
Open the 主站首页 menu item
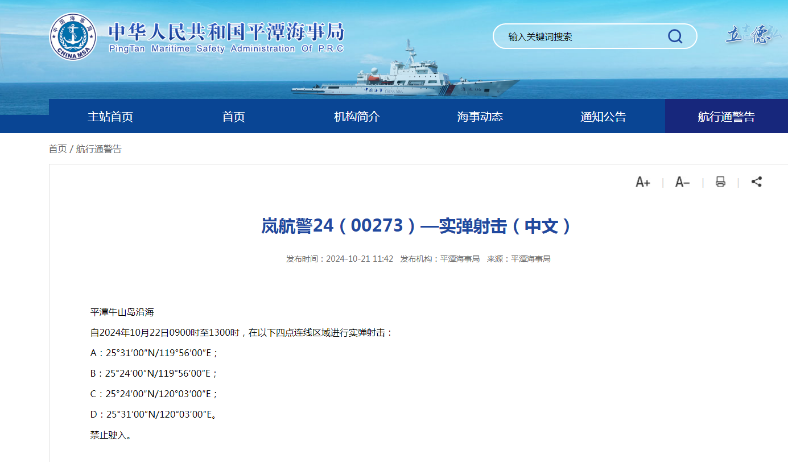pos(110,117)
